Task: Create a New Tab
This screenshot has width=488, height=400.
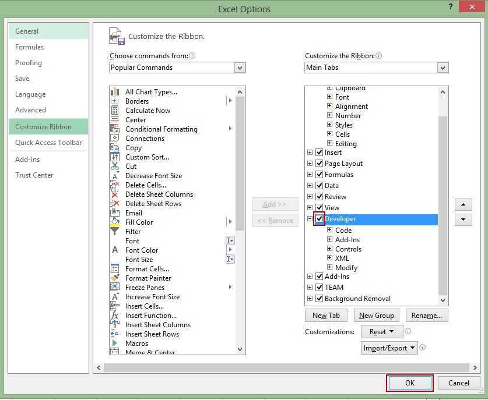Action: (x=326, y=316)
